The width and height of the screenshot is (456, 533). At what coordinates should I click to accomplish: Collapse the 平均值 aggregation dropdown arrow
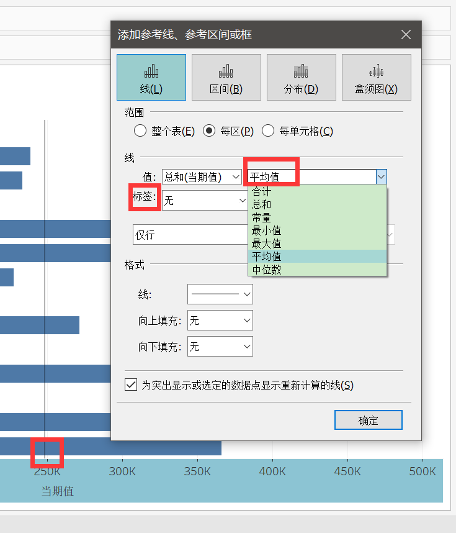pyautogui.click(x=381, y=177)
